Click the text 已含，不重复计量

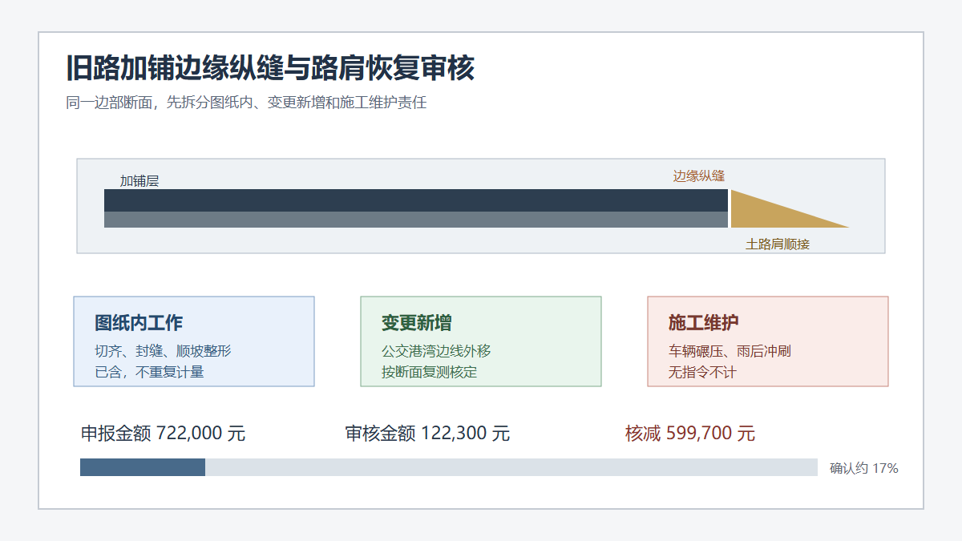(x=149, y=372)
